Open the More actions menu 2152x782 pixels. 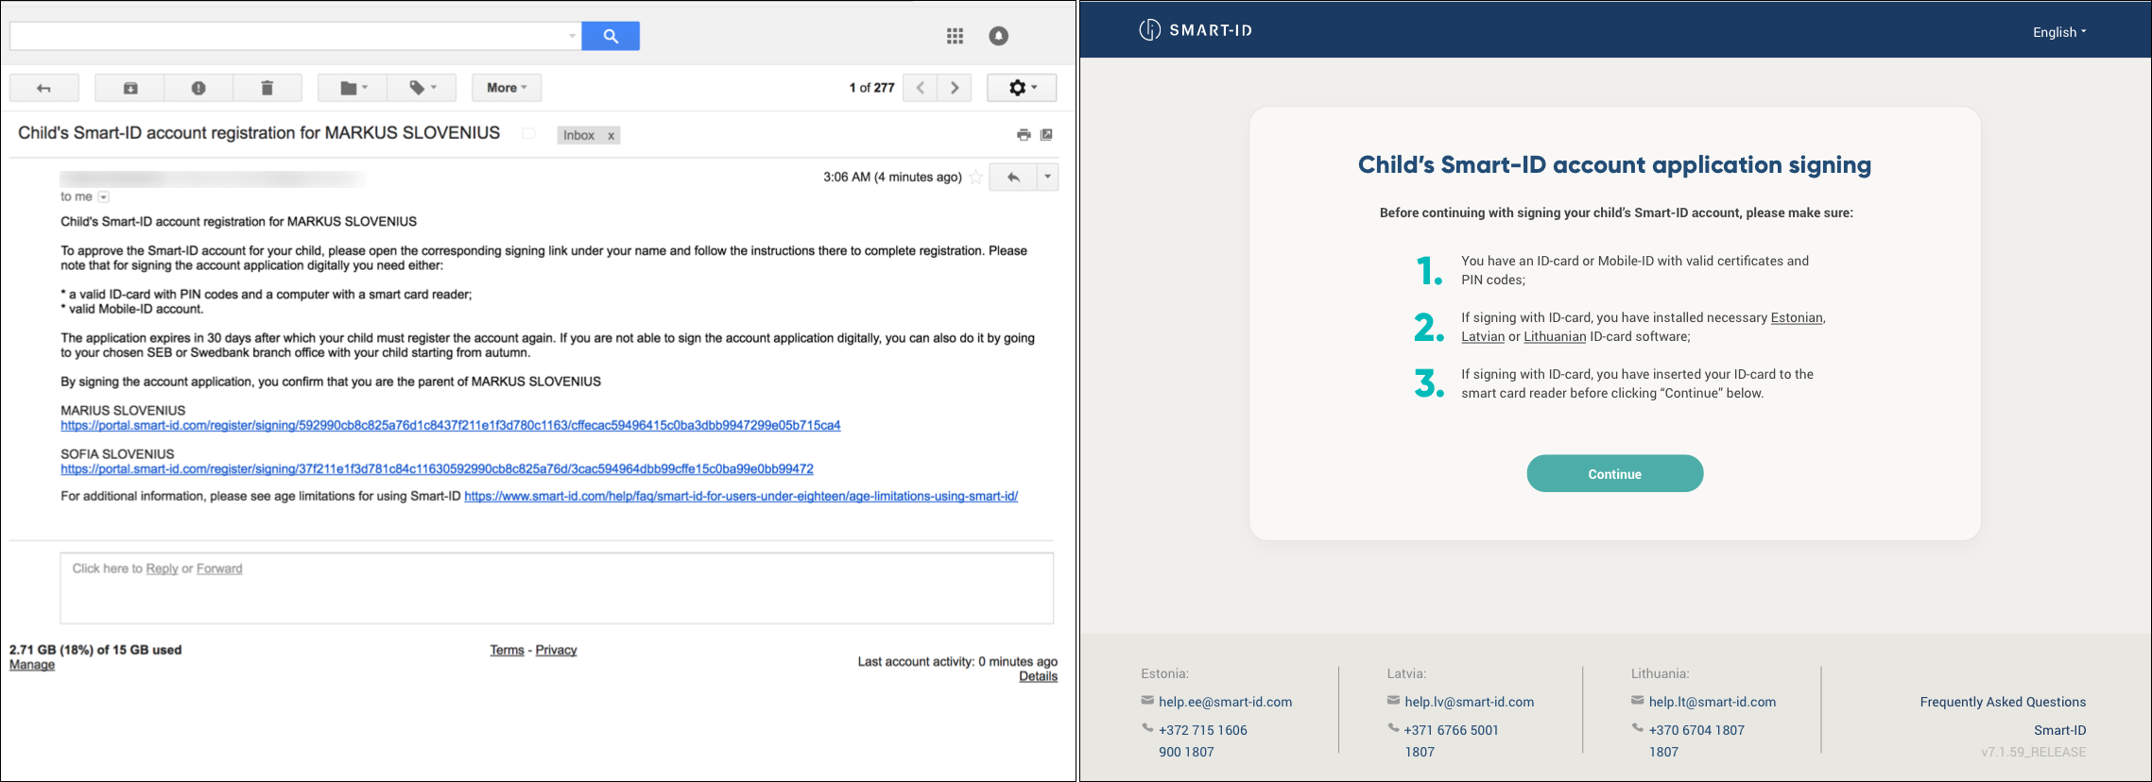(x=507, y=88)
